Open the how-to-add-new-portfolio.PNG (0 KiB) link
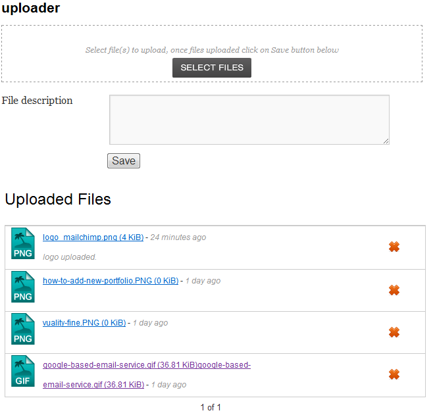This screenshot has width=433, height=417. click(x=111, y=281)
